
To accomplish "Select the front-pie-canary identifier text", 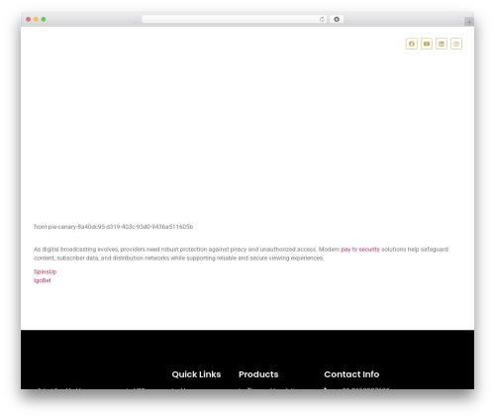I will (x=113, y=227).
